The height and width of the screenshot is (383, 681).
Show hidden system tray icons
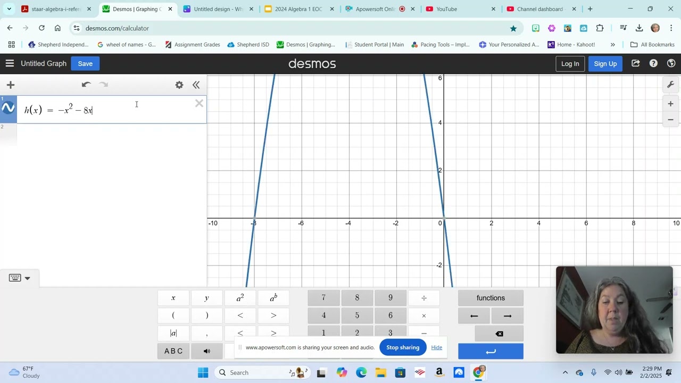coord(565,372)
